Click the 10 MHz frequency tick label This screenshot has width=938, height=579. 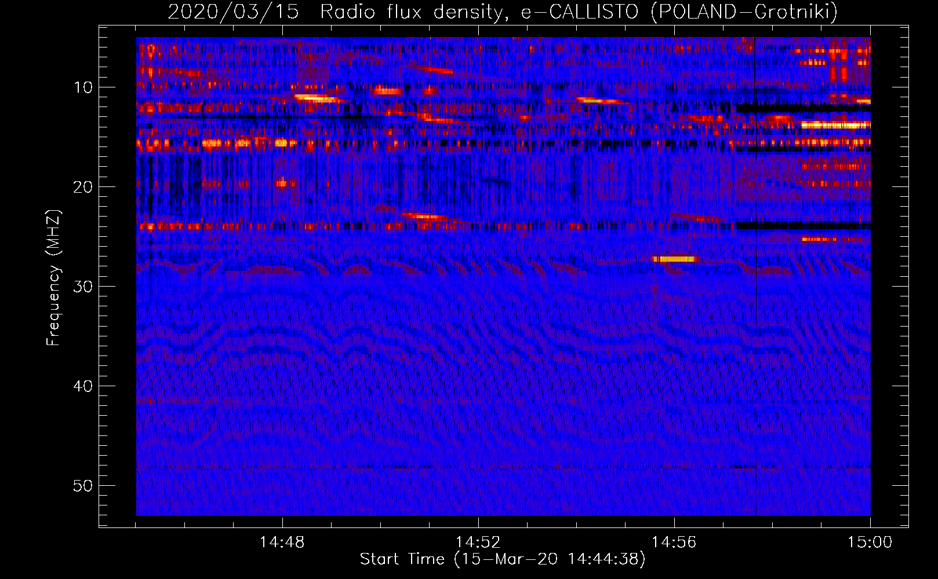coord(83,87)
